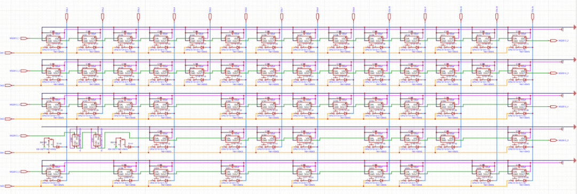Screen dimensions: 577x194
Task: Click WS2812_3 output port ending the second row
Action: click(553, 73)
